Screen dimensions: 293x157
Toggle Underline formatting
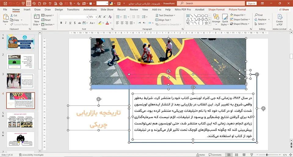(70, 23)
